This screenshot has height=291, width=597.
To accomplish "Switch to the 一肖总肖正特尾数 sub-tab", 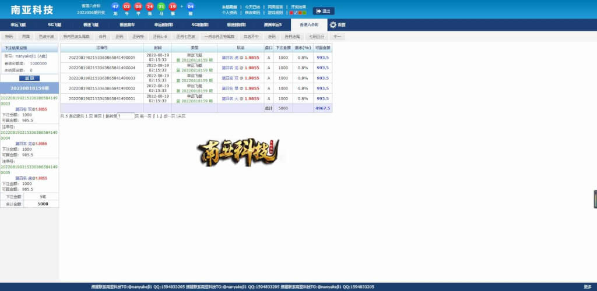I will point(220,37).
